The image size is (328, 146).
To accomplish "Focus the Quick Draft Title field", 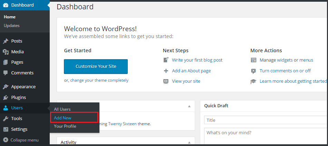I will tap(266, 120).
